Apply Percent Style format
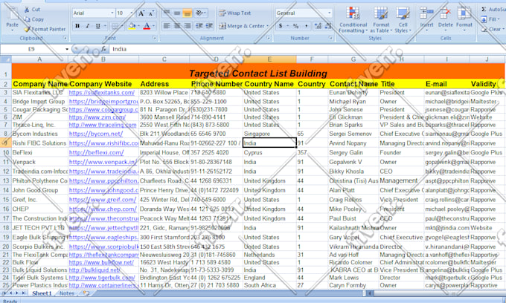 click(295, 26)
